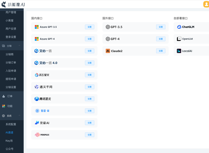This screenshot has width=209, height=153.
Task: Click the 通义千问 logo icon
Action: point(37,87)
